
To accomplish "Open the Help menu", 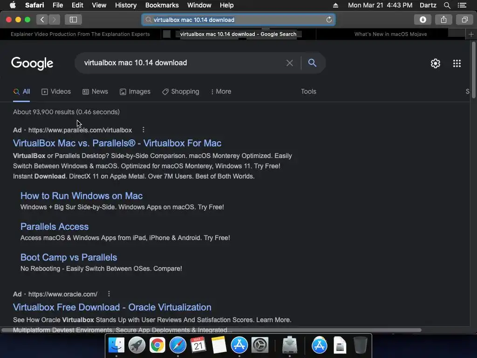I will (227, 5).
